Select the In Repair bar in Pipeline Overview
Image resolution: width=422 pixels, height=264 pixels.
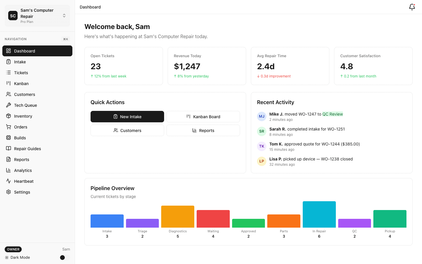point(319,214)
